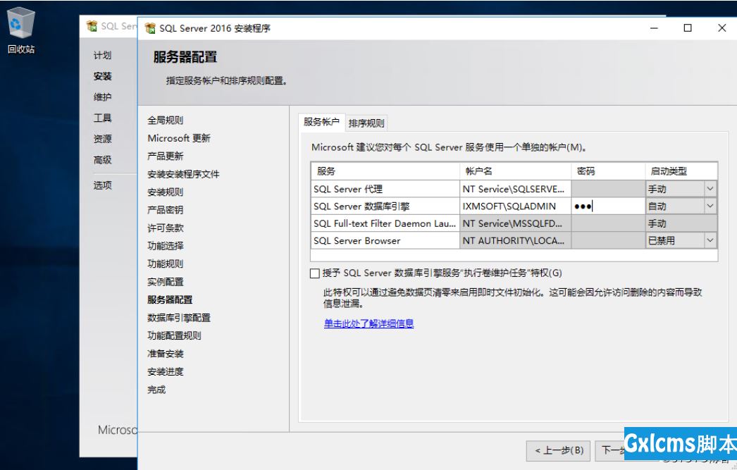Minimize the SQL Server 2016 安装程序 window
This screenshot has height=470, width=737.
[x=654, y=28]
